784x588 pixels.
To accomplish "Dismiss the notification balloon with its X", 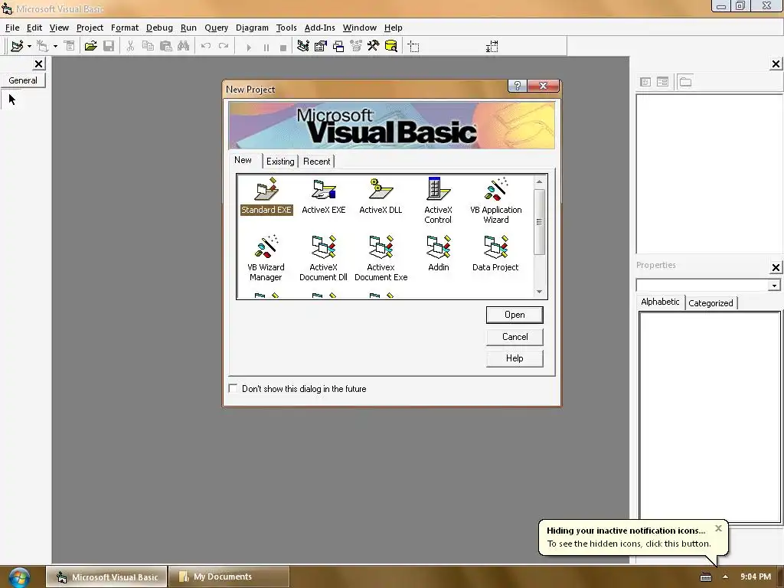I will click(x=718, y=528).
